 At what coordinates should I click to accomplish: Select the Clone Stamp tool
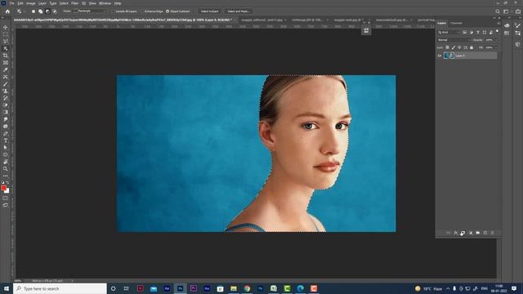6,91
